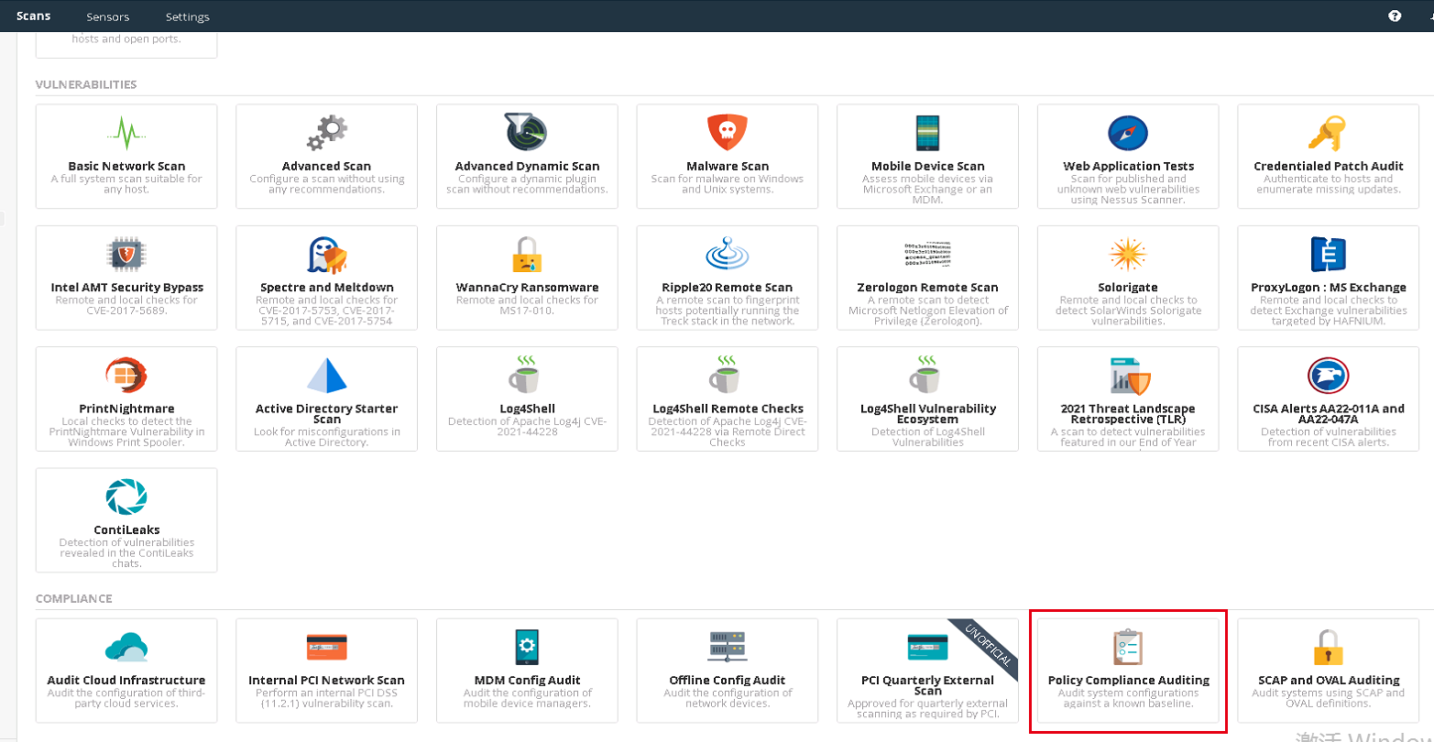Click the Credentialed Patch Audit keys icon
This screenshot has height=742, width=1434.
(1328, 133)
